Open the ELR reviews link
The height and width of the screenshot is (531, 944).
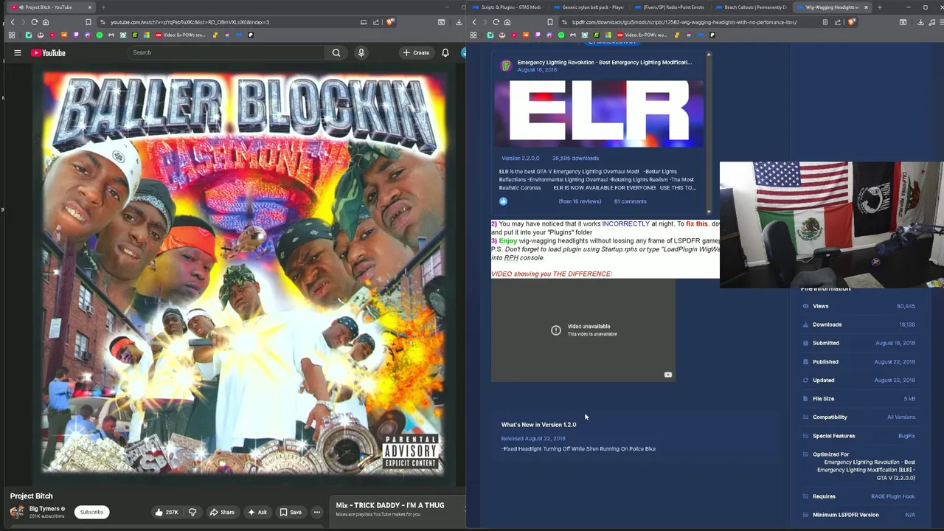tap(580, 201)
